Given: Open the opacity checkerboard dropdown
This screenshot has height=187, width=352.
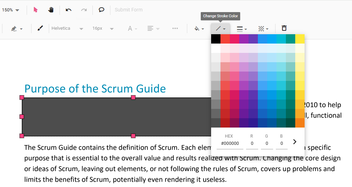Looking at the screenshot, I should (263, 28).
